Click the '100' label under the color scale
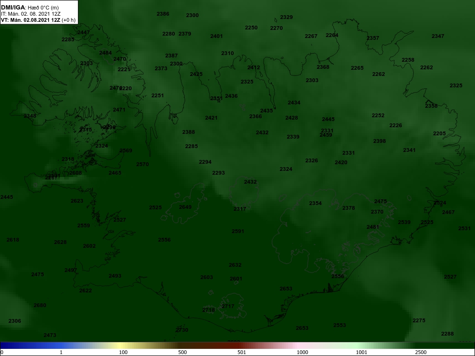The width and height of the screenshot is (475, 356). pos(123,352)
